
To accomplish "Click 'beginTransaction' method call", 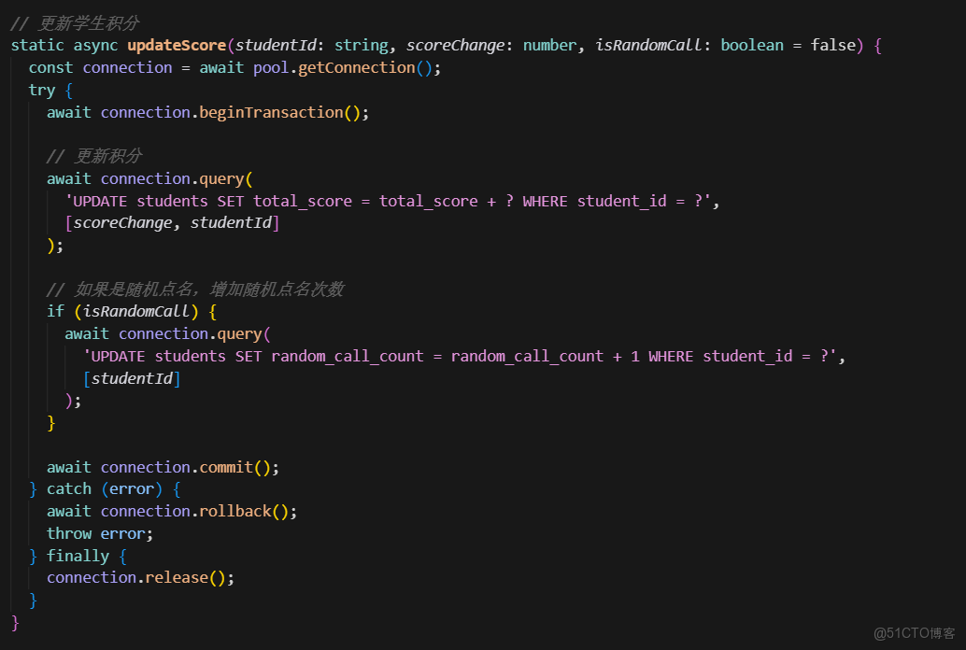I will pos(271,113).
